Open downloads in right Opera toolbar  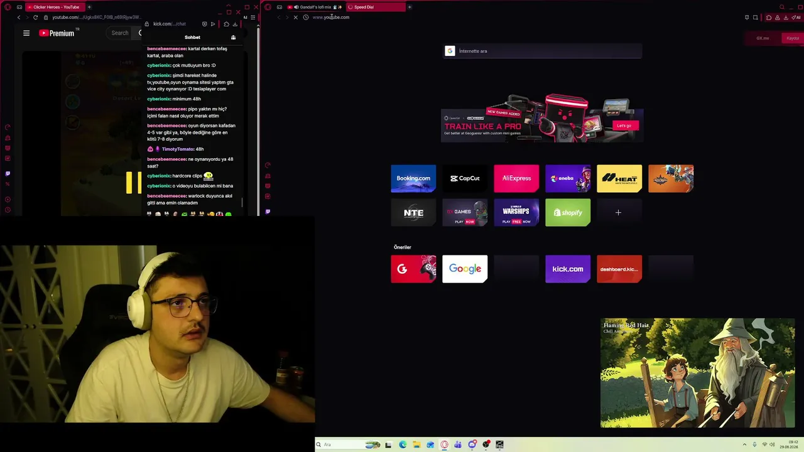(786, 18)
